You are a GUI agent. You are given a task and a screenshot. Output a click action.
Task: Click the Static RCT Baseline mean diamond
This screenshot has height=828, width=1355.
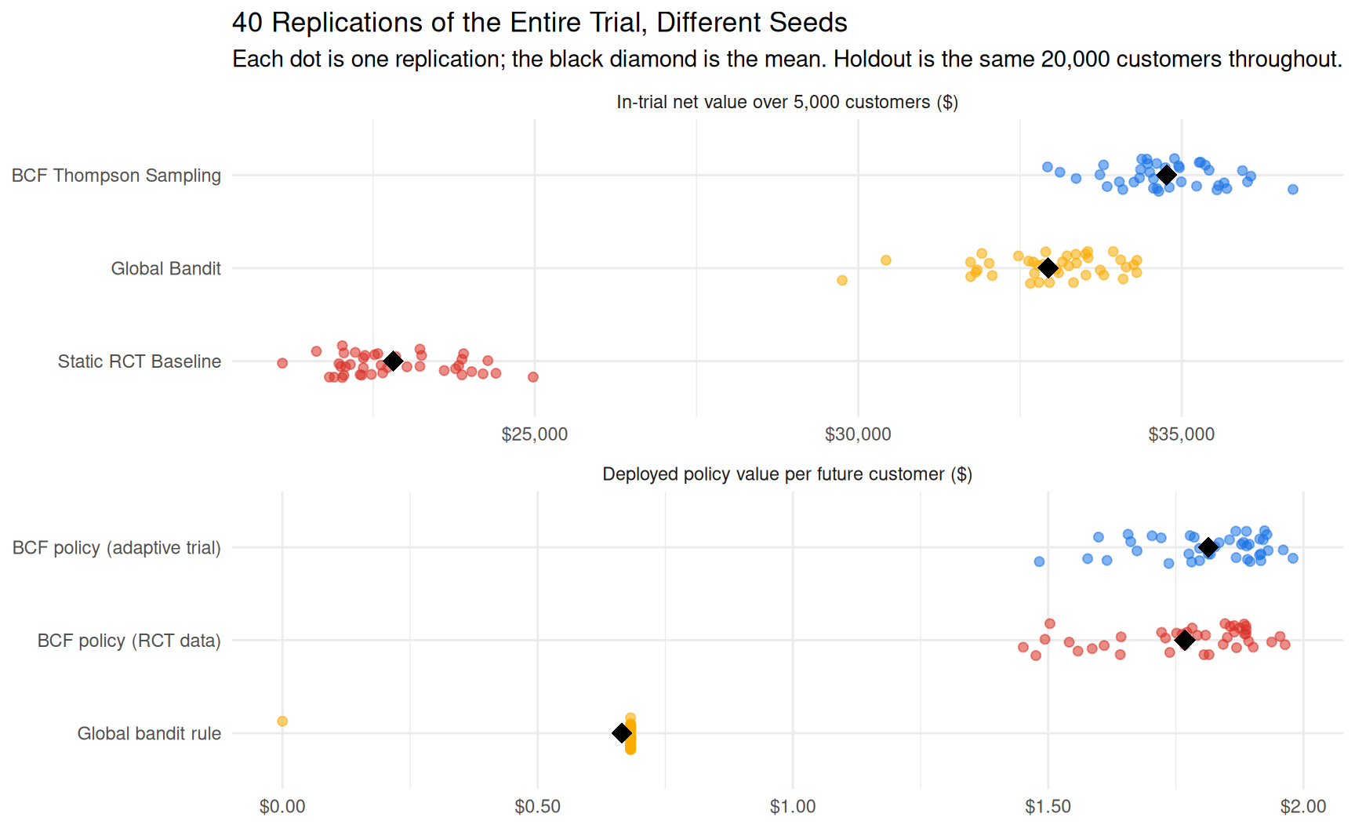coord(394,361)
